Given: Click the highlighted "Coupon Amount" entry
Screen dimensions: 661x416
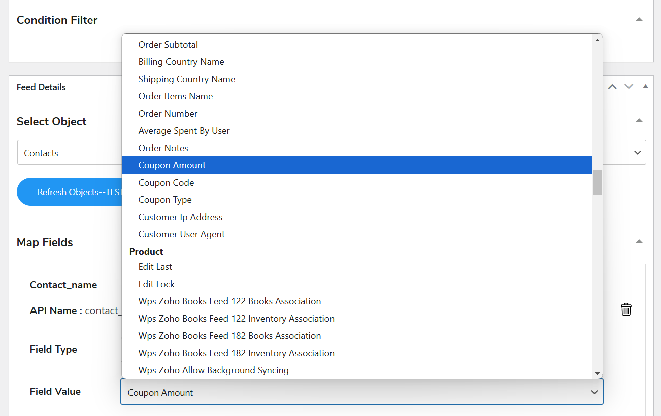Looking at the screenshot, I should [172, 165].
